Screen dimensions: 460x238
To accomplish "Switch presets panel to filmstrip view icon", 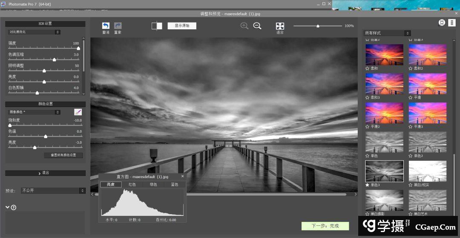I will tap(442, 23).
